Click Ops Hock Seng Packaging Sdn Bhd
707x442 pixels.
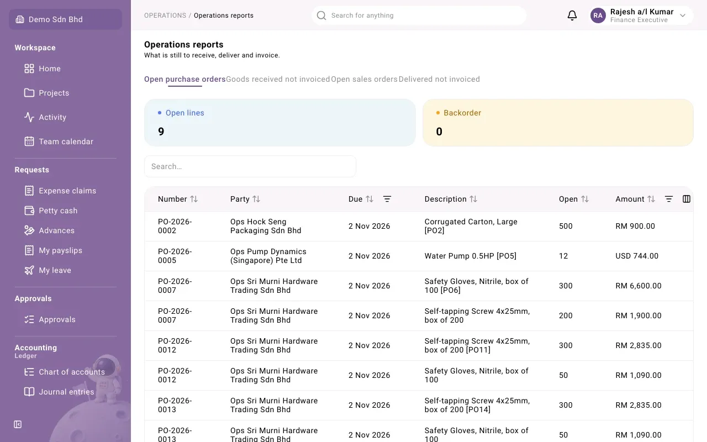click(266, 226)
